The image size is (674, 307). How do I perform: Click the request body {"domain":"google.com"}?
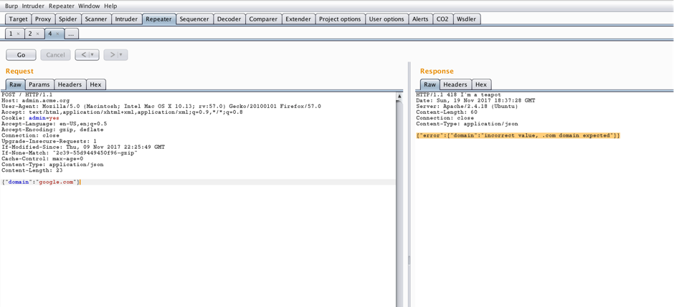tap(42, 182)
